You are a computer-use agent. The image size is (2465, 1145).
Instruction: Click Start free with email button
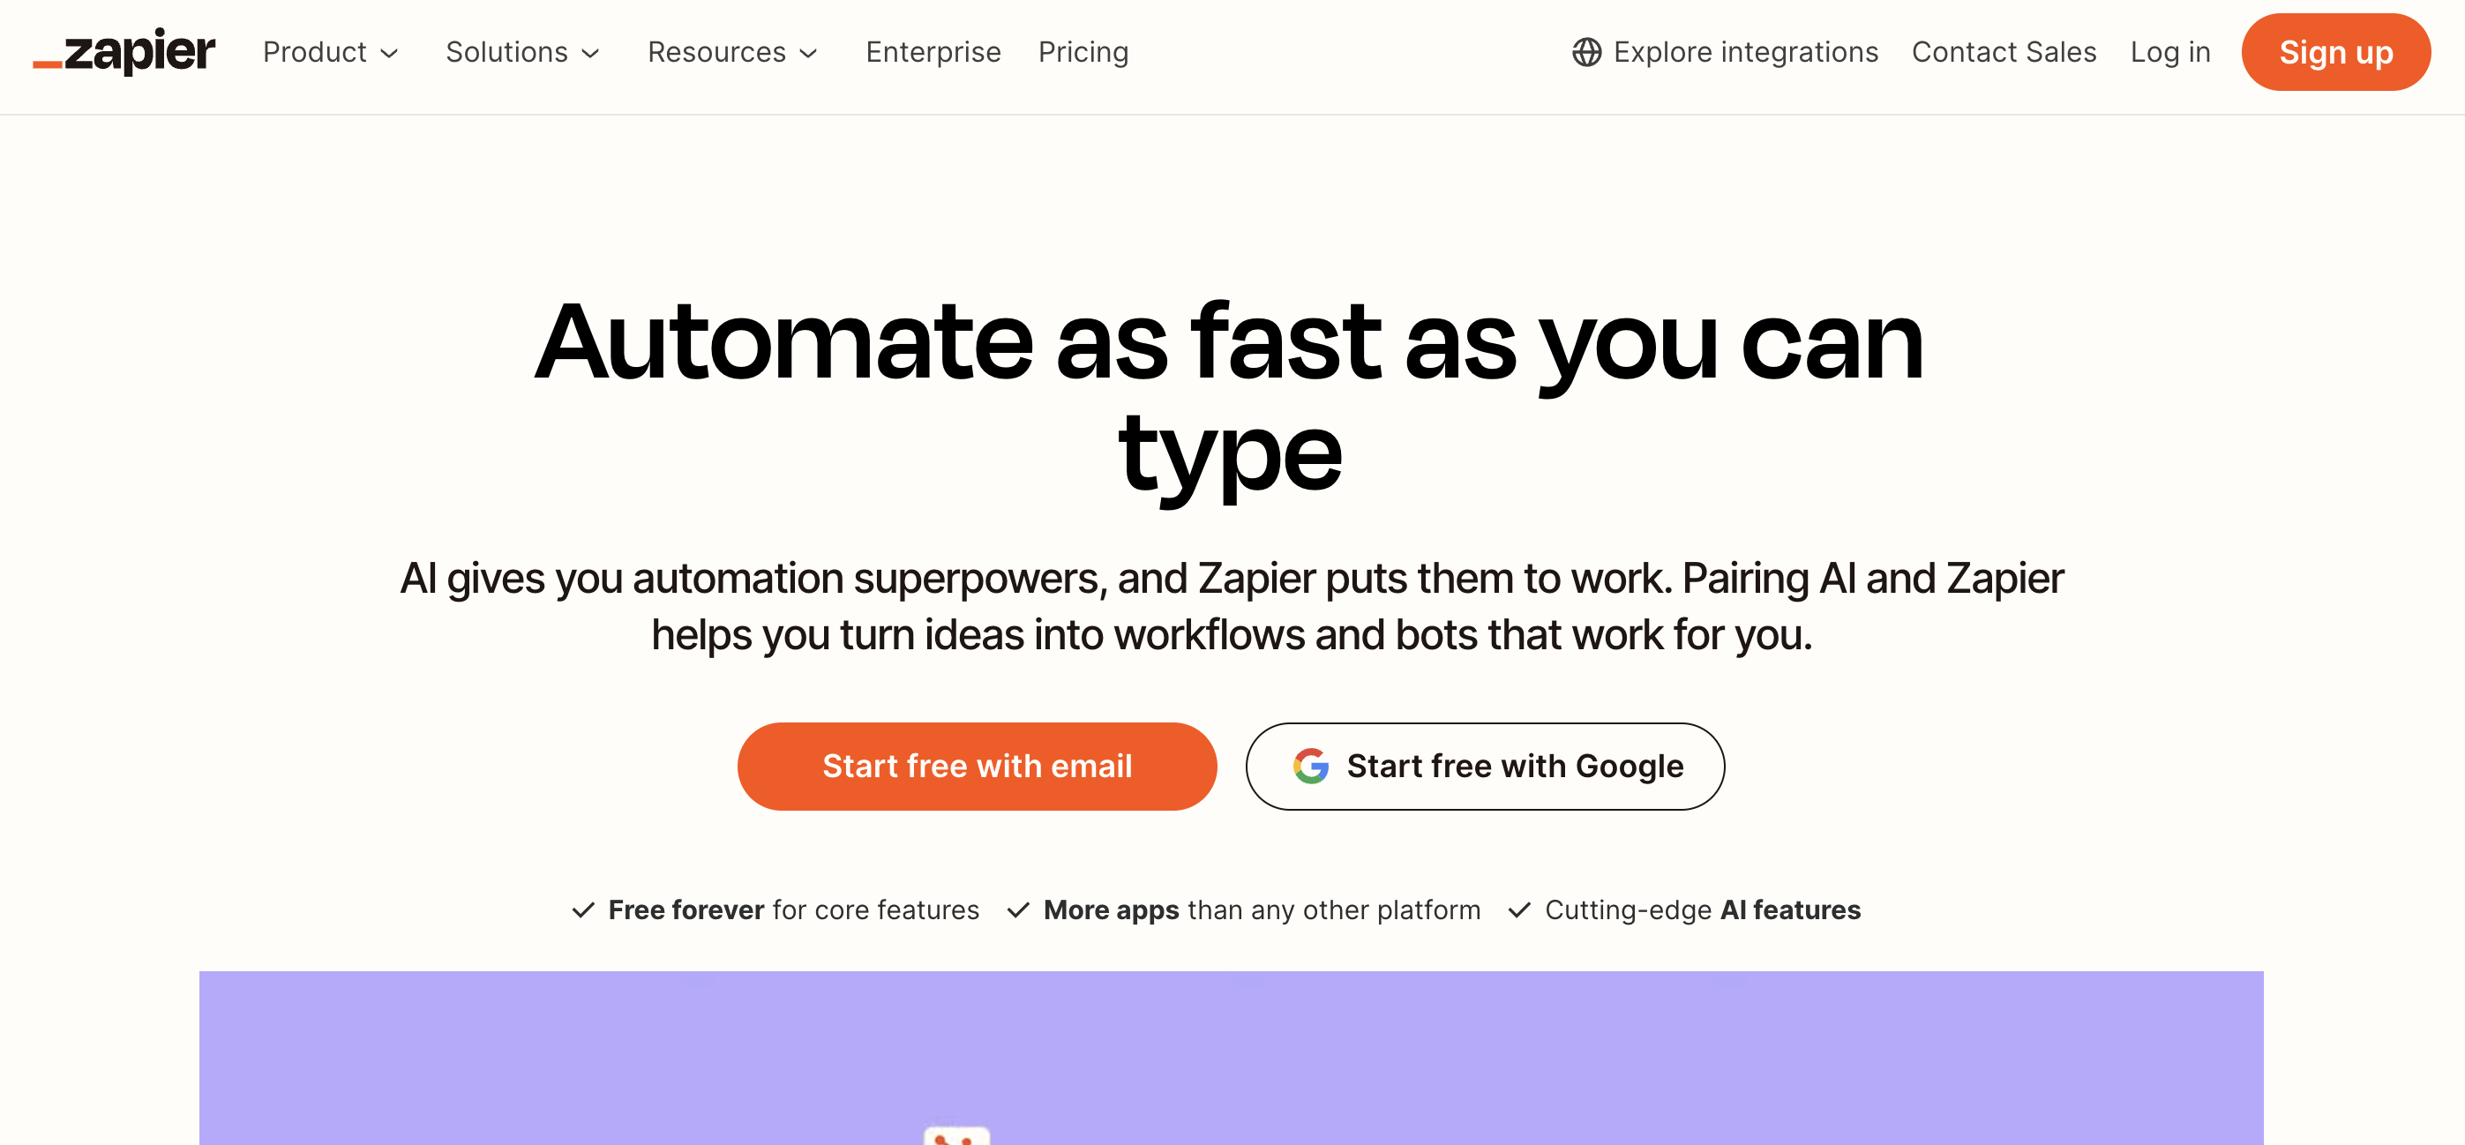(977, 766)
